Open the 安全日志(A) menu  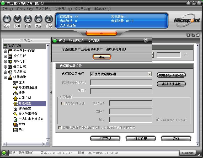(63, 9)
